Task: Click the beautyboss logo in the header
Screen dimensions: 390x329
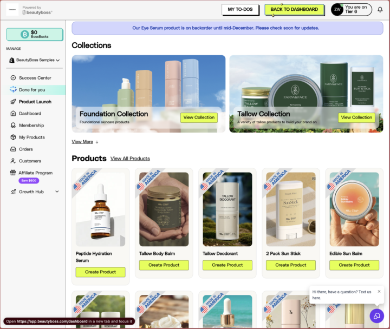Action: [x=37, y=12]
